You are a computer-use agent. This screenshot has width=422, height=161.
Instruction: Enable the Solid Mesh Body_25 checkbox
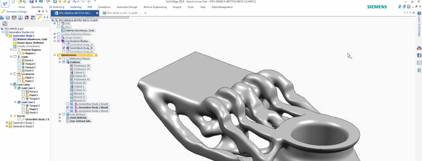click(64, 44)
